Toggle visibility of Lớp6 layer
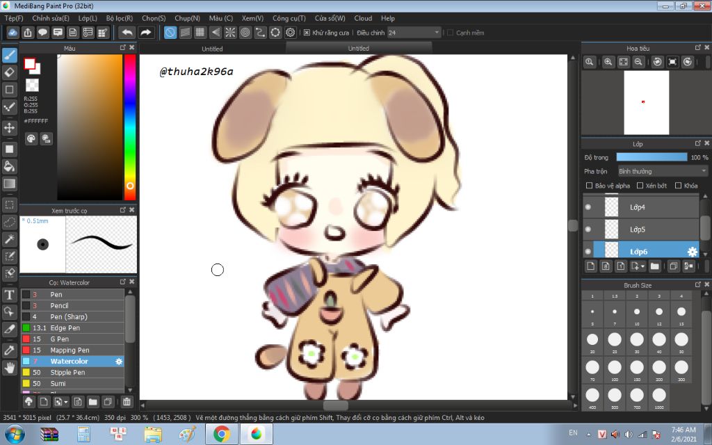The image size is (712, 445). (x=588, y=252)
